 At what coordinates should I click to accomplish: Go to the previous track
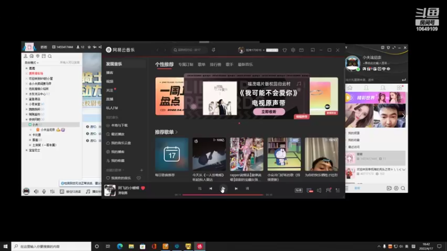[211, 189]
